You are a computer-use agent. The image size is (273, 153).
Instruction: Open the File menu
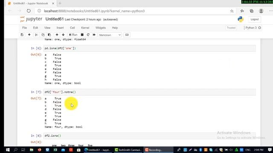click(x=25, y=28)
